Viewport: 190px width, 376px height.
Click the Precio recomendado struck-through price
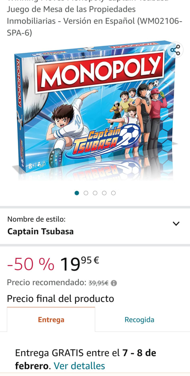[98, 283]
